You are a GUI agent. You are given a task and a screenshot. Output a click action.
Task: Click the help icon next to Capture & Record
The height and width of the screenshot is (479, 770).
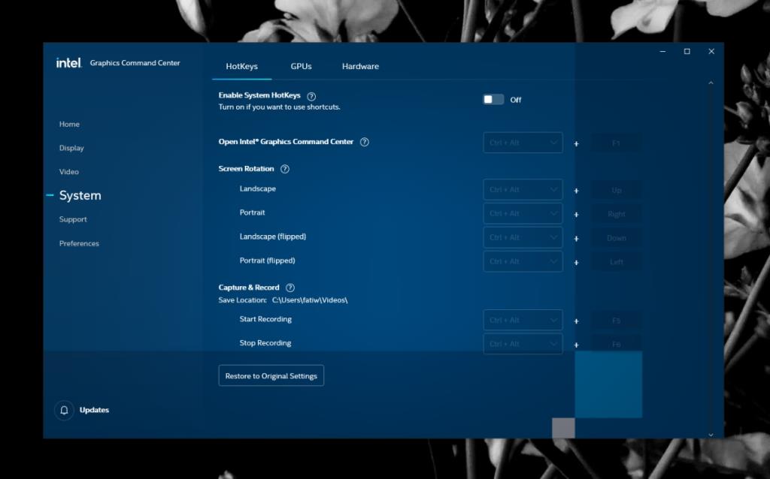coord(290,287)
